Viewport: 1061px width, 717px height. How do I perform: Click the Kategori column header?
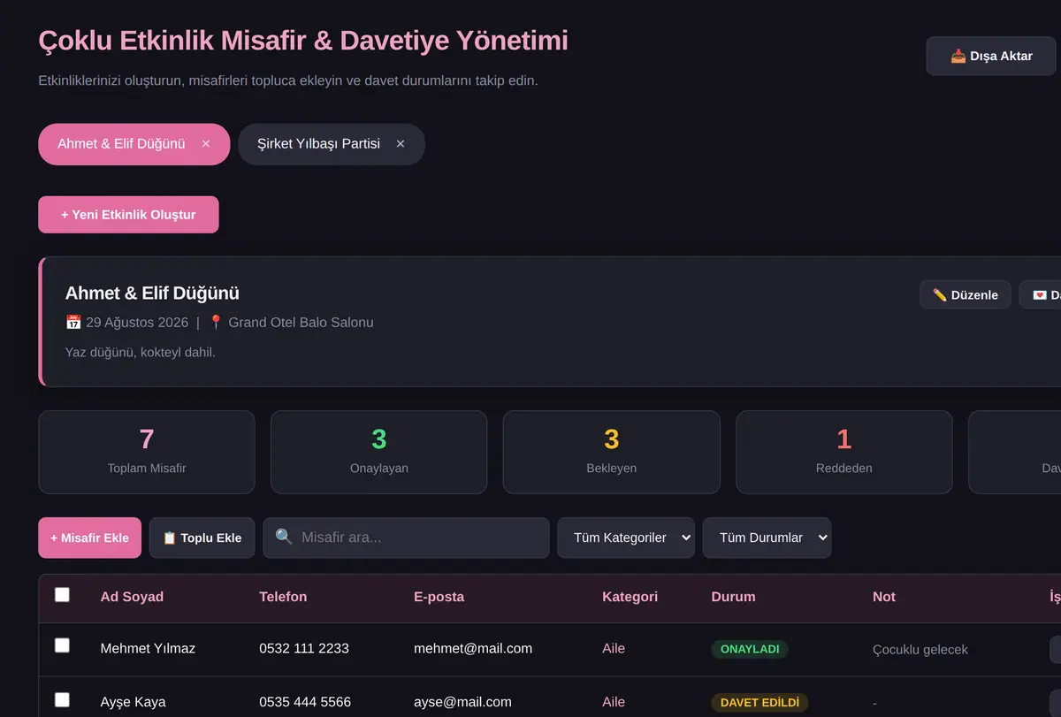[630, 597]
